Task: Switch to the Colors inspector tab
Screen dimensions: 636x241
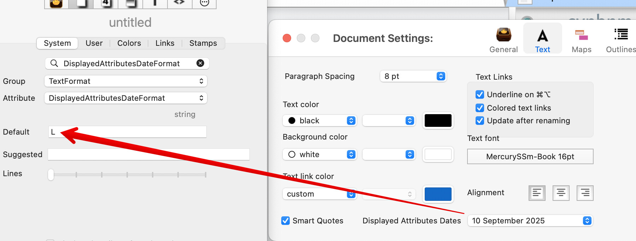Action: 129,43
